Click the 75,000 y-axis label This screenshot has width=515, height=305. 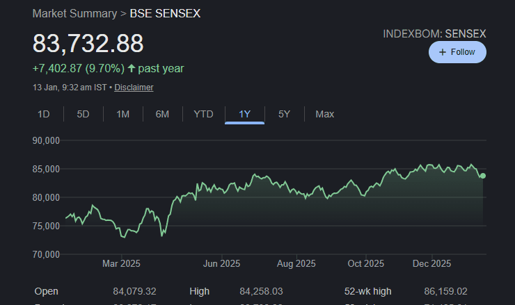tap(46, 226)
